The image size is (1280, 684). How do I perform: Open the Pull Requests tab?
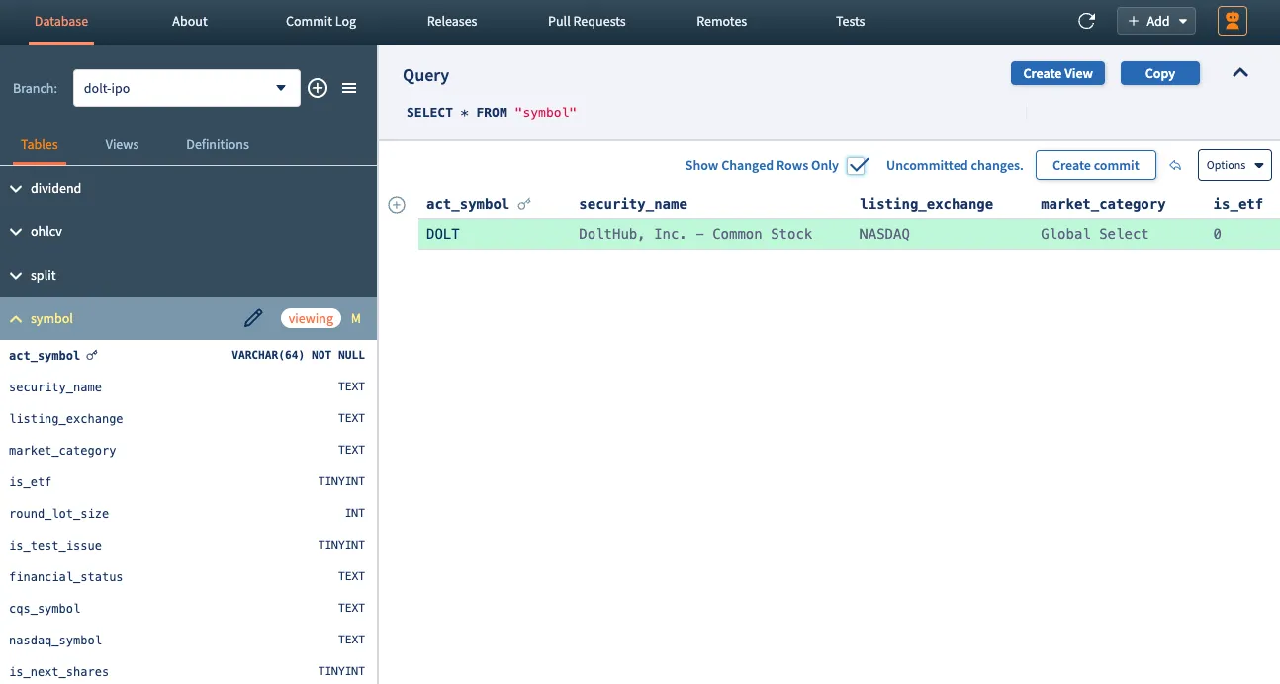(587, 21)
